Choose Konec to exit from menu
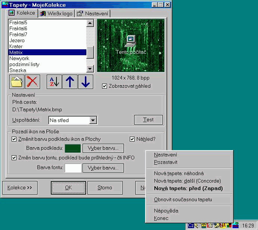The image size is (258, 230). [x=189, y=218]
